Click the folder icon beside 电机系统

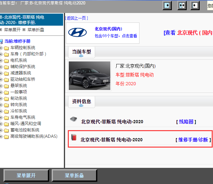coord(6,60)
